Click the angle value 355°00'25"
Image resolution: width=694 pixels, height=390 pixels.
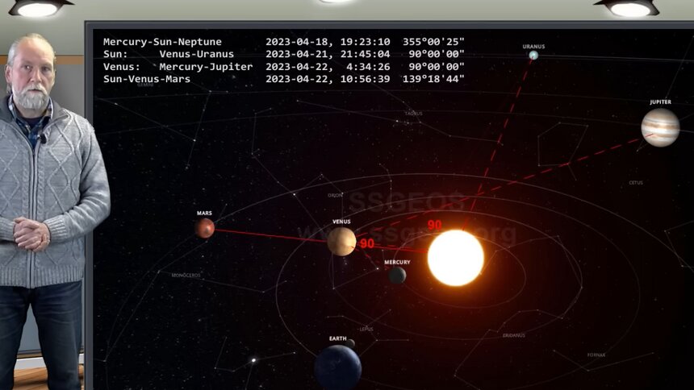point(434,42)
